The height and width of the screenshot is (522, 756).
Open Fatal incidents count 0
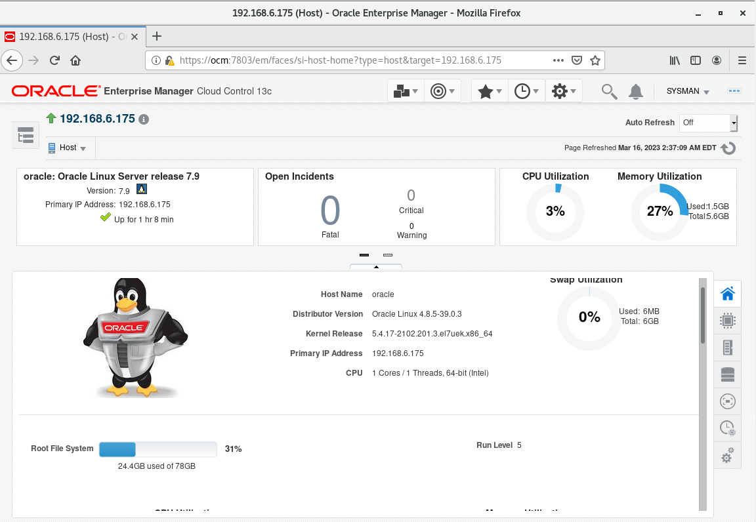(330, 211)
